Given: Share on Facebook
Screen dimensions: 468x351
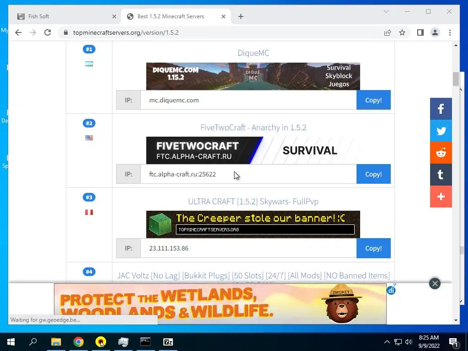Looking at the screenshot, I should point(441,109).
